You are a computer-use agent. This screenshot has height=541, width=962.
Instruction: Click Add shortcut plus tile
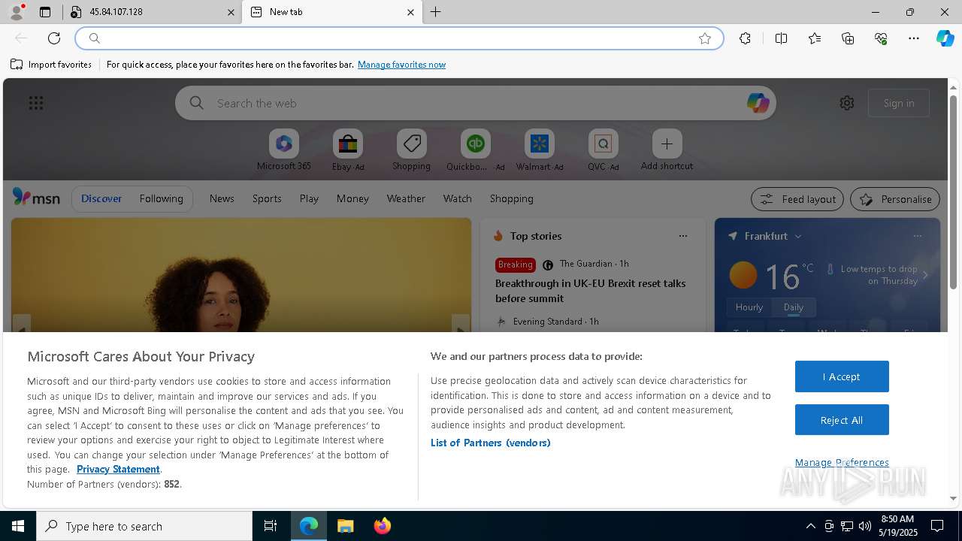click(x=667, y=150)
